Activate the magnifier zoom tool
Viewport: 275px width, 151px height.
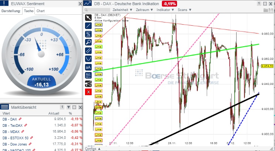88,42
